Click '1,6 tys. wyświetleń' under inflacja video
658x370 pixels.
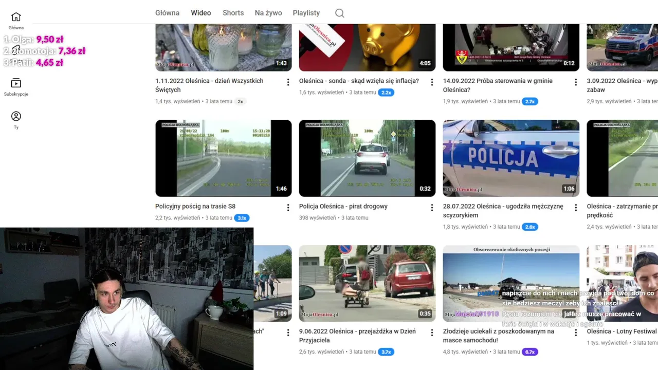321,92
